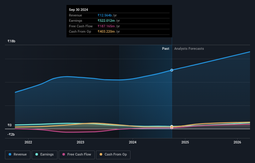The height and width of the screenshot is (163, 255).
Task: Click the Cash From Op label in tooltip
Action: coord(80,32)
